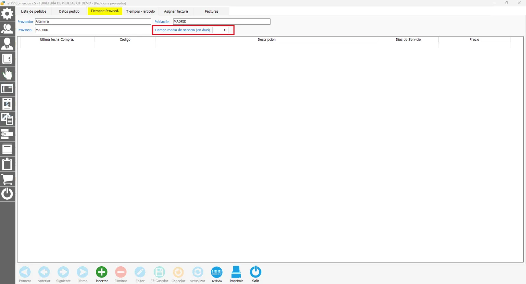Go to next record with Siguiente

63,274
